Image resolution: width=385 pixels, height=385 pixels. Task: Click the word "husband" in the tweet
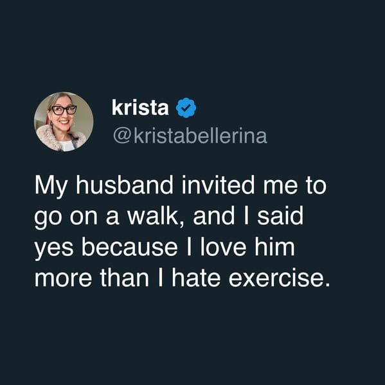coord(125,184)
